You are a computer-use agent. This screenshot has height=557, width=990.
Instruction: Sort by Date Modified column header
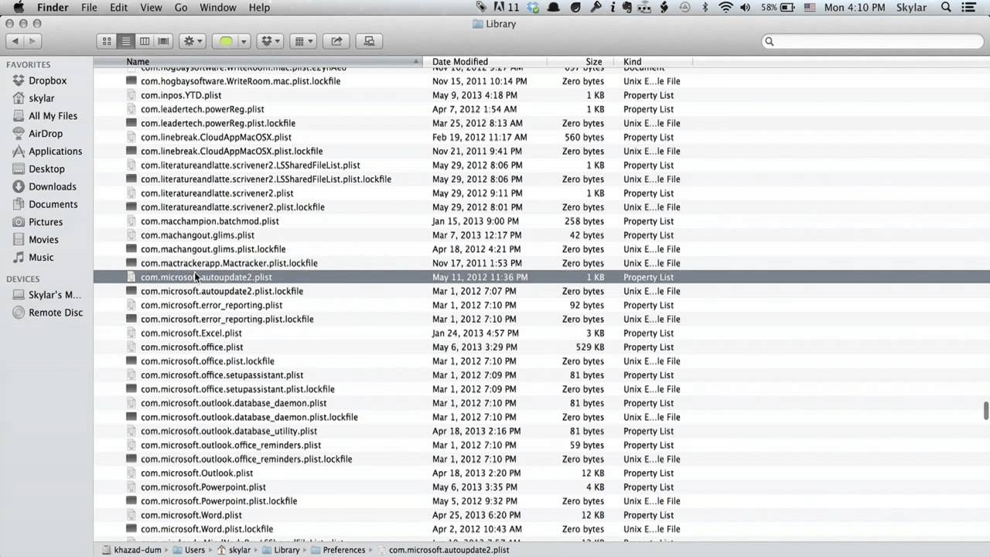click(x=485, y=62)
